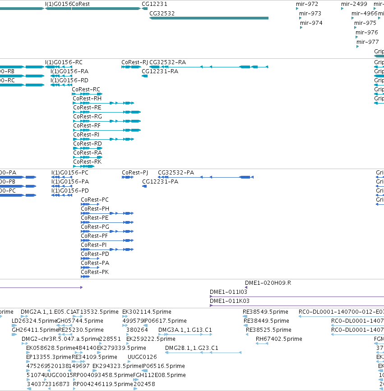Select the CG32532-PA protein label

click(x=176, y=173)
